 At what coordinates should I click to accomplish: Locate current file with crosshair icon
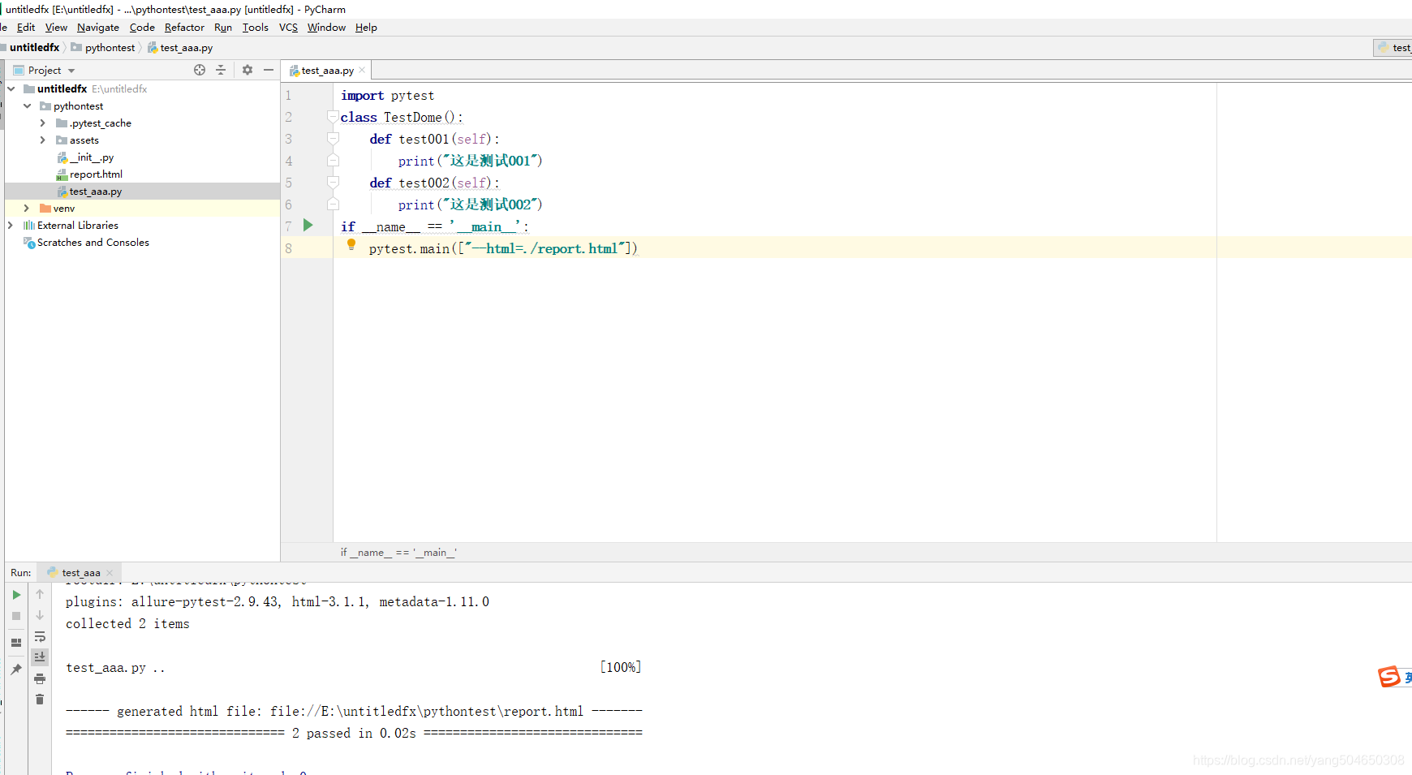point(200,70)
